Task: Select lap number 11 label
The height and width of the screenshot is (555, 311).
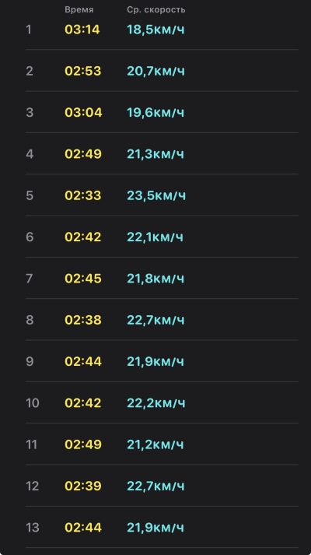Action: pos(31,444)
